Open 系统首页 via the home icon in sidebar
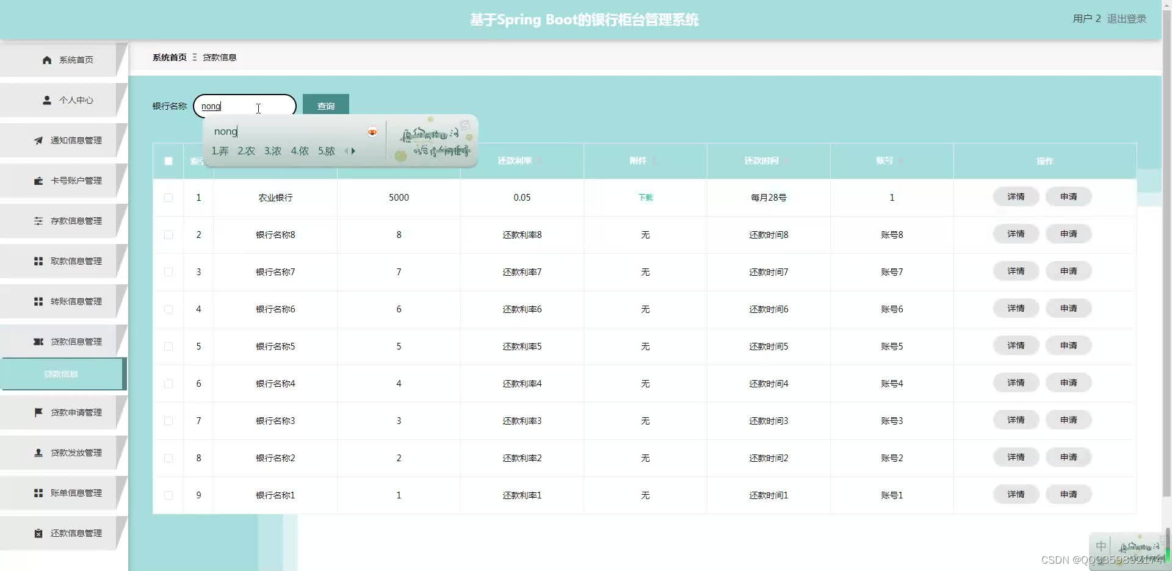 (47, 60)
